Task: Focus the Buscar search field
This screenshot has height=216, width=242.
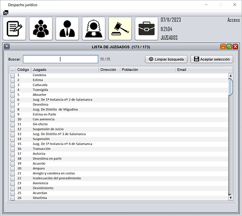Action: coord(60,59)
